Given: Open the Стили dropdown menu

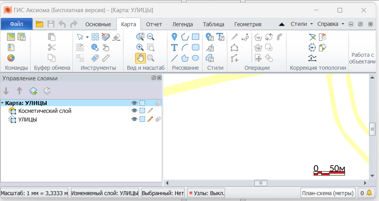Looking at the screenshot, I should tap(302, 24).
